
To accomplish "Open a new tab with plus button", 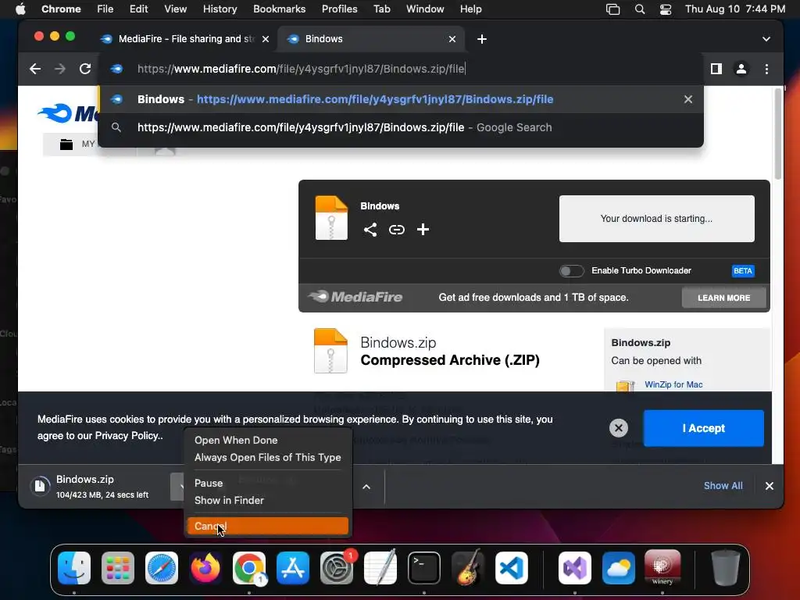I will (x=481, y=39).
